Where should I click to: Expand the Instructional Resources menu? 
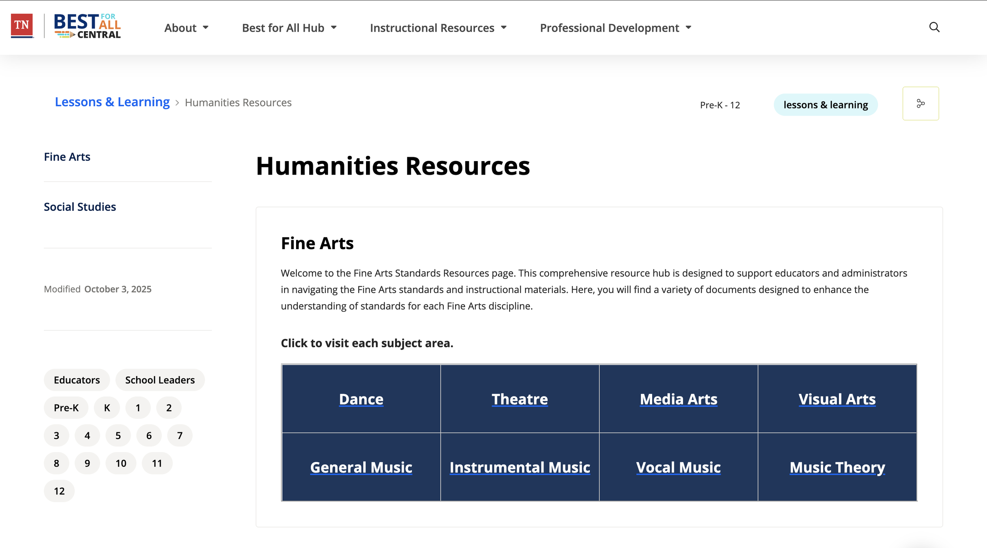coord(438,28)
